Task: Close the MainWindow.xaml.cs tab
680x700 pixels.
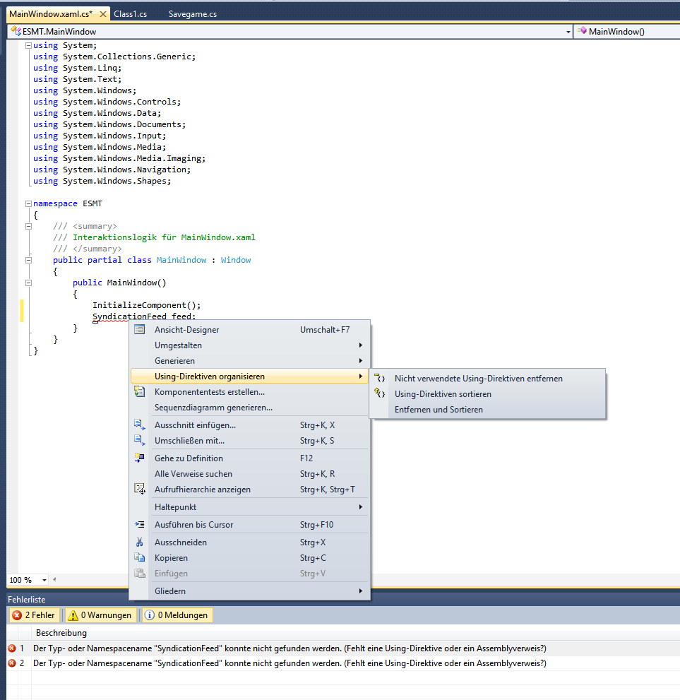Action: (103, 14)
